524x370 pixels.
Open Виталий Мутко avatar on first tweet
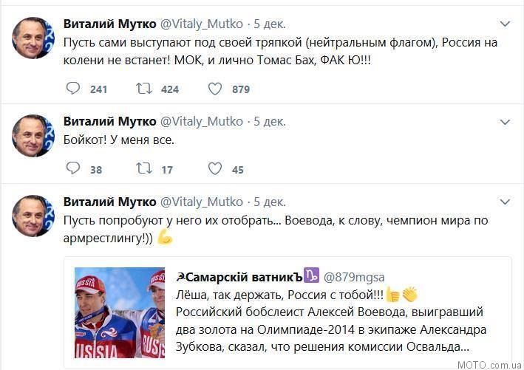point(33,38)
